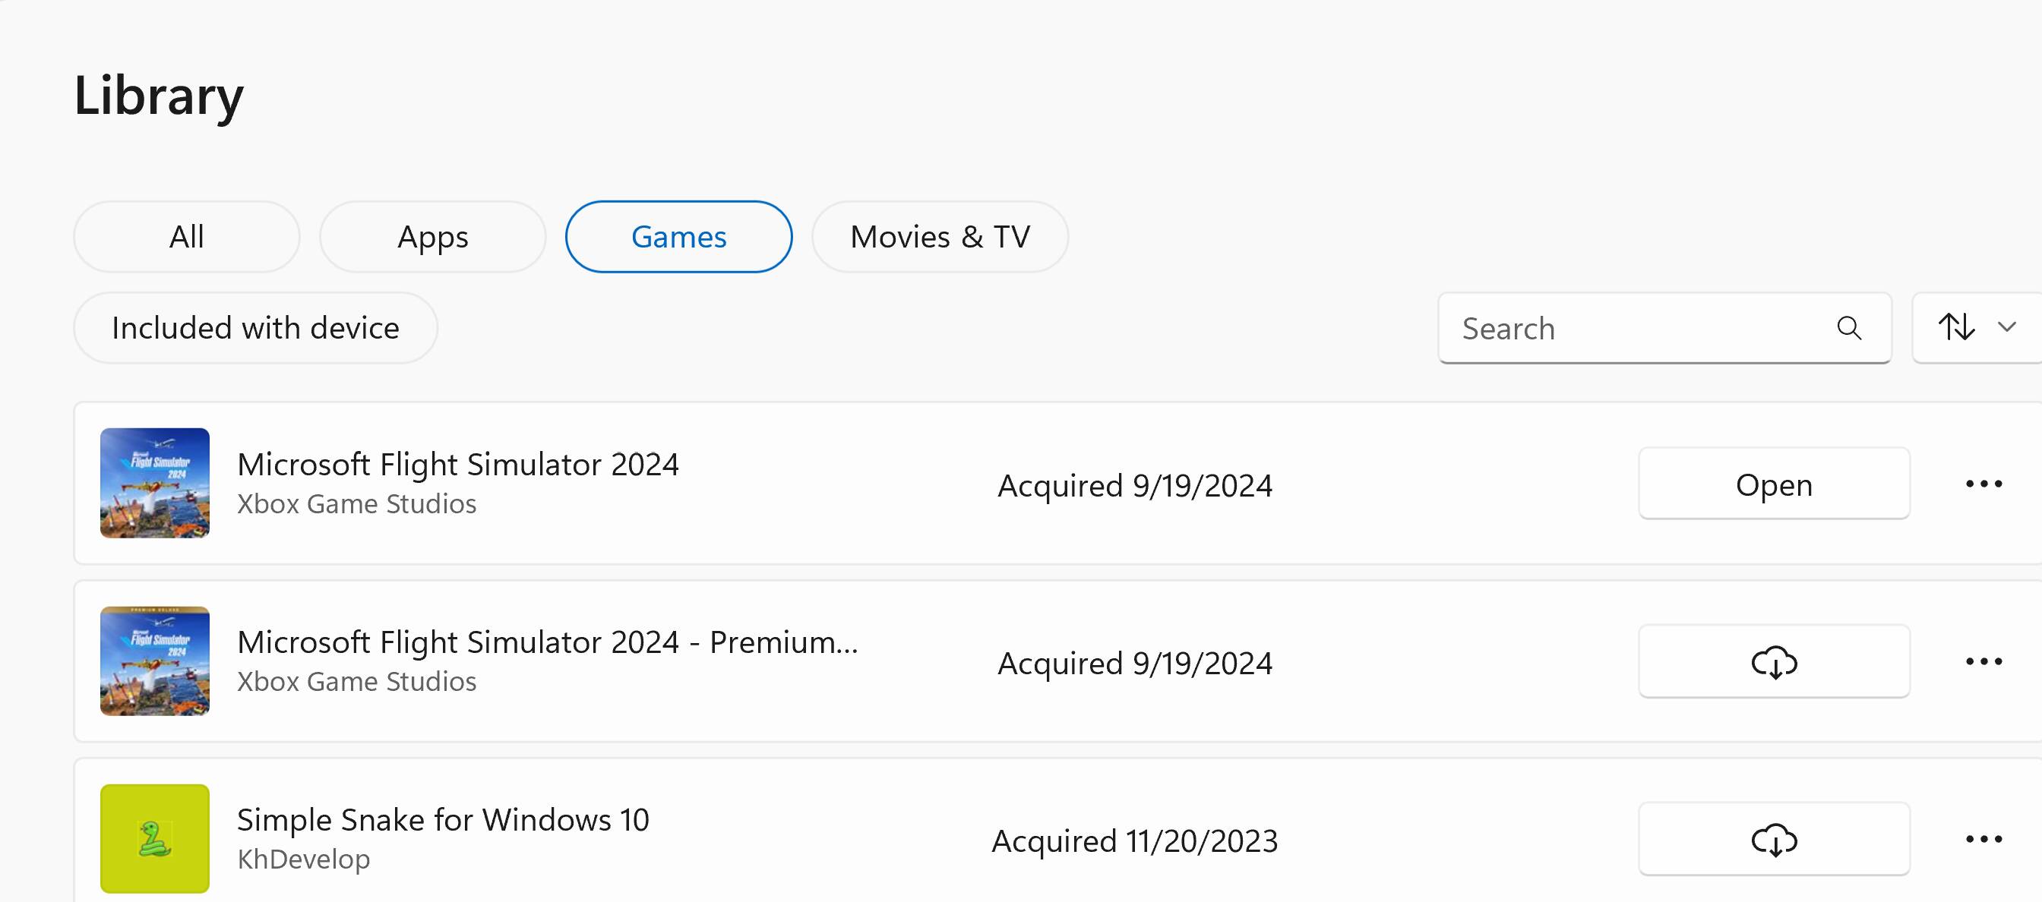This screenshot has width=2042, height=902.
Task: Open more options for Flight Simulator Premium edition
Action: (1984, 662)
